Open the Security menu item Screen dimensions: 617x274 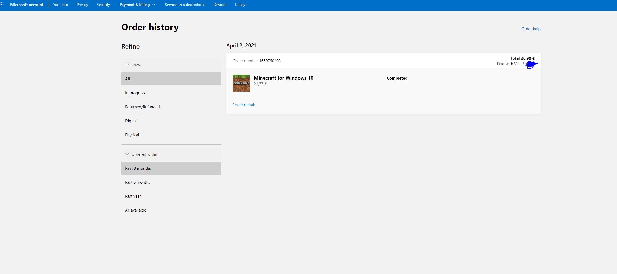click(103, 5)
